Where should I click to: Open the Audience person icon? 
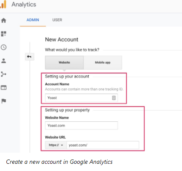pyautogui.click(x=4, y=61)
